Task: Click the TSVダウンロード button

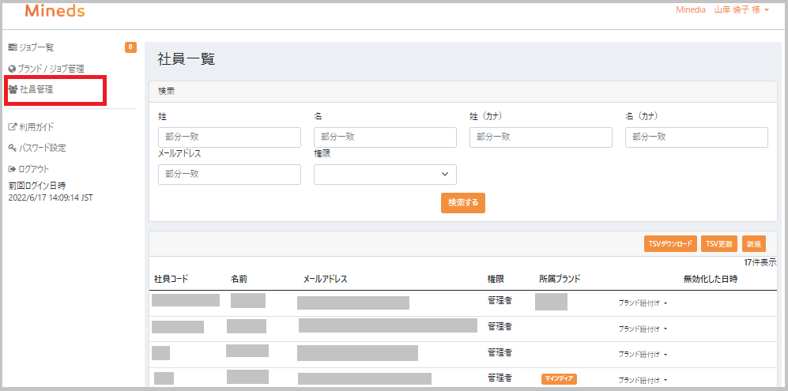Action: [x=670, y=244]
